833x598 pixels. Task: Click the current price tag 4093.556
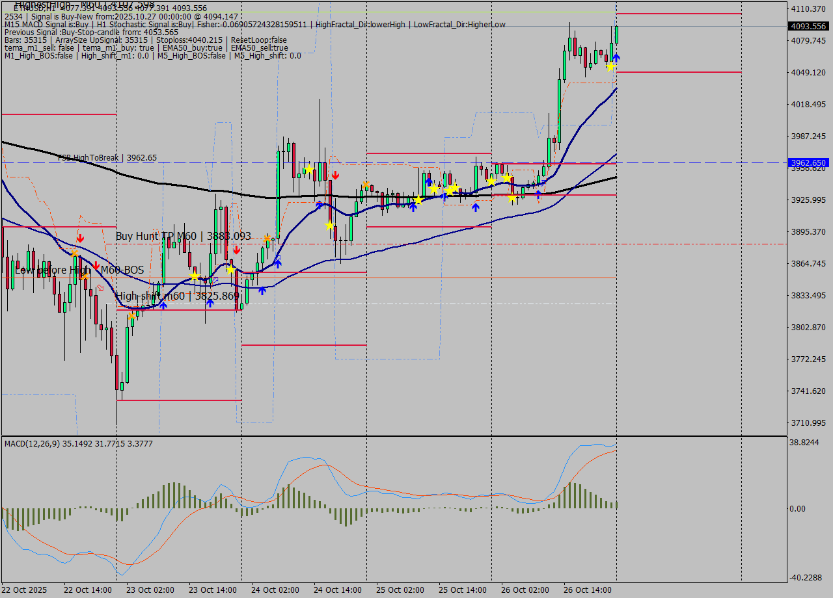pos(808,27)
